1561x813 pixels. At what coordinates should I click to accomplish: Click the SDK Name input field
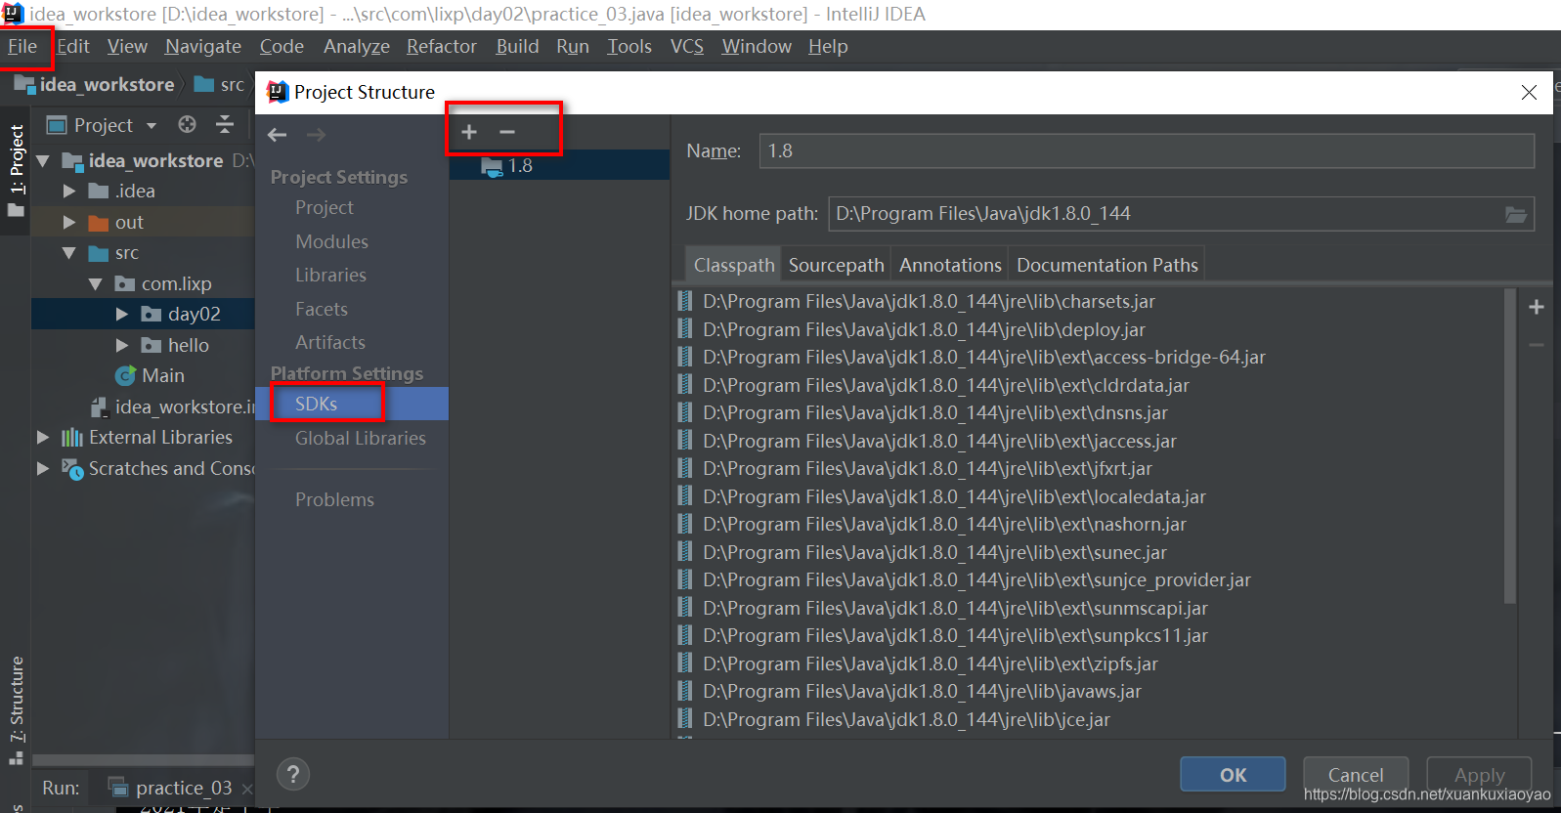click(x=1147, y=150)
